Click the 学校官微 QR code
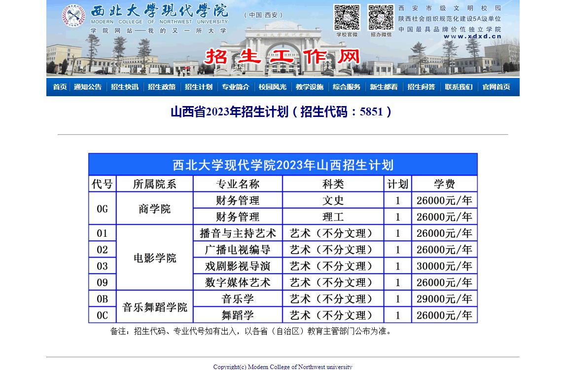The image size is (567, 370). click(347, 17)
